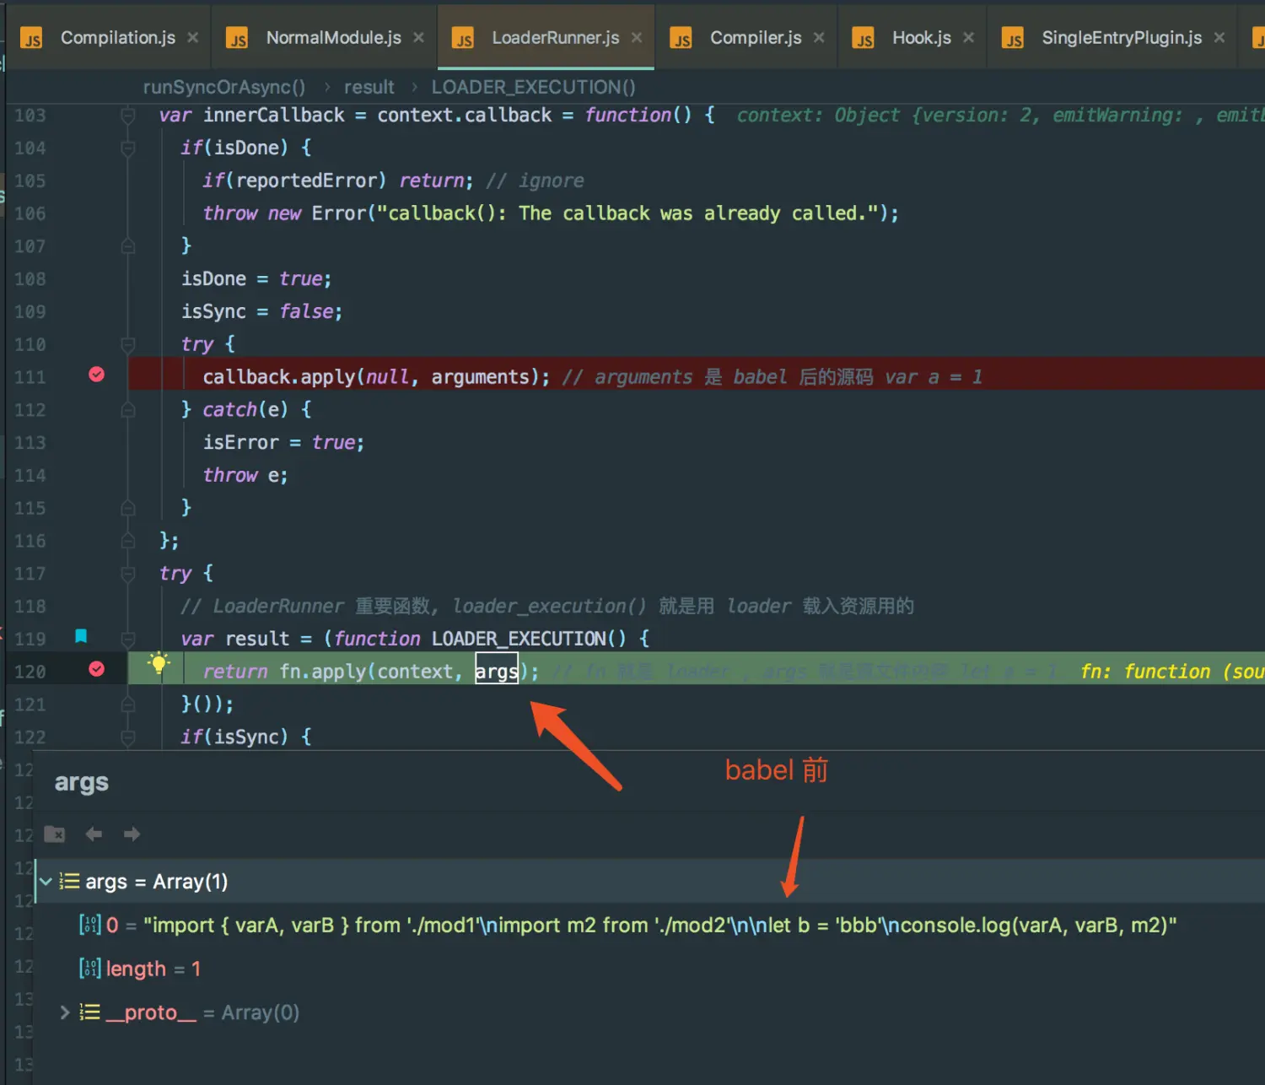Click the Error string on line 106

pos(627,213)
